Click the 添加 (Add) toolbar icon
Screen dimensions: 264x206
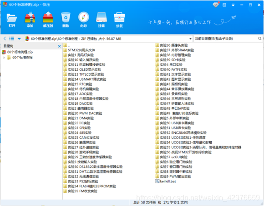click(x=30, y=20)
